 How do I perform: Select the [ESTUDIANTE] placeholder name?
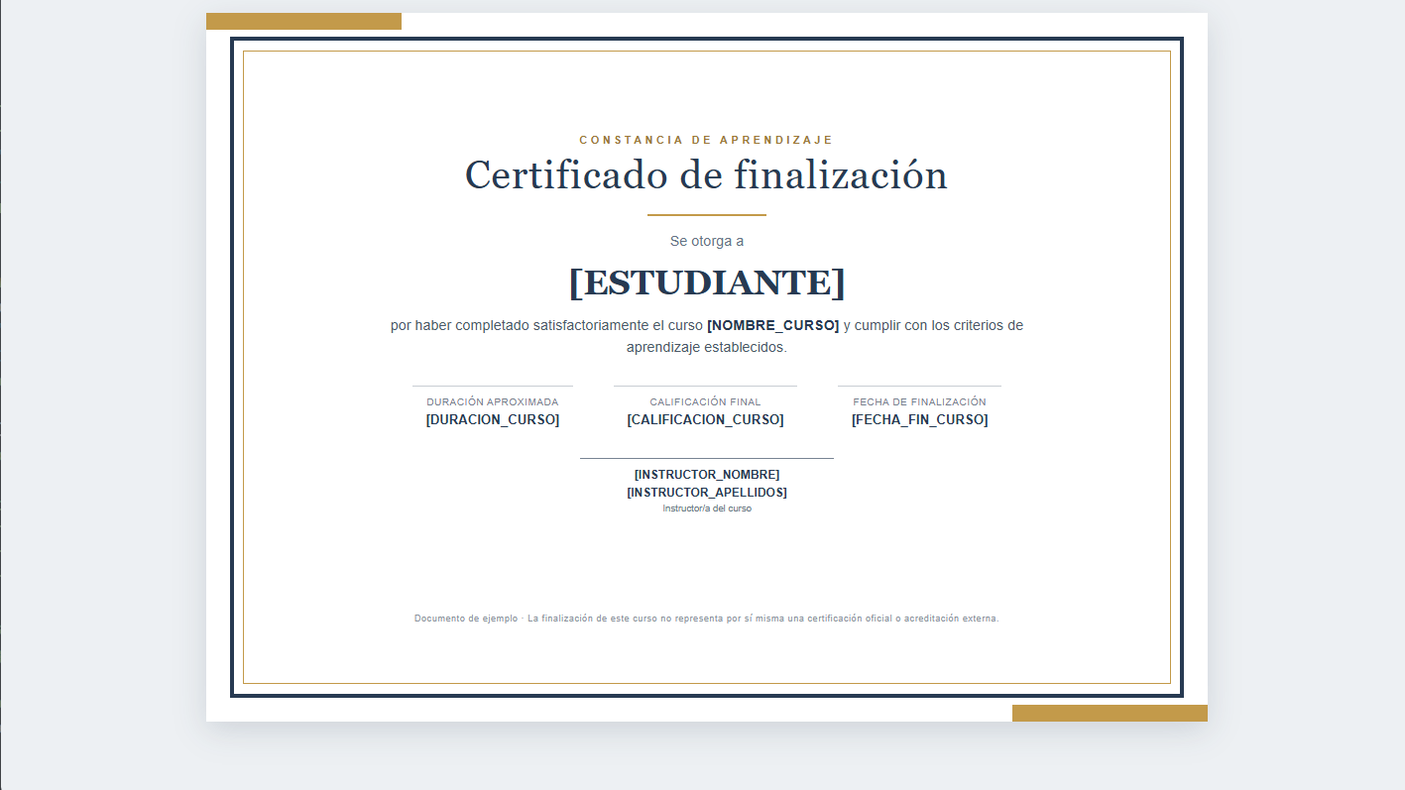[707, 282]
